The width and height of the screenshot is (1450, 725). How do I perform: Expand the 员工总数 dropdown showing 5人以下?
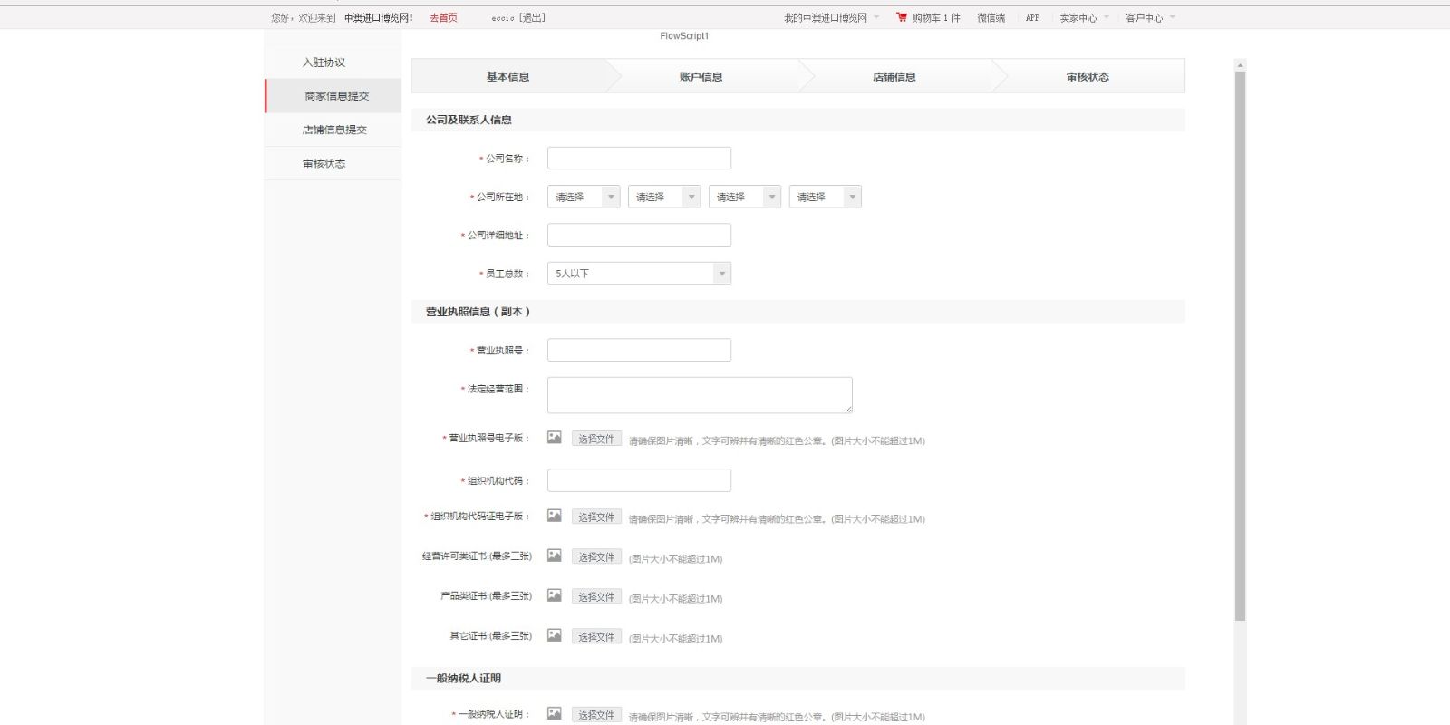pyautogui.click(x=639, y=274)
